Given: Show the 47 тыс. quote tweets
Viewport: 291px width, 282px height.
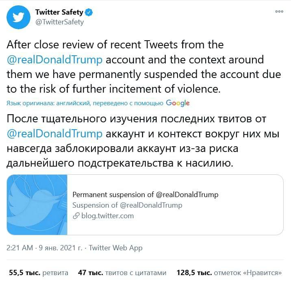Looking at the screenshot, I should point(122,273).
